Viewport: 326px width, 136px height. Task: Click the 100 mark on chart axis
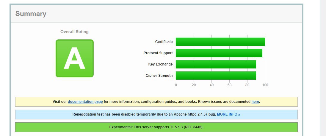point(265,85)
